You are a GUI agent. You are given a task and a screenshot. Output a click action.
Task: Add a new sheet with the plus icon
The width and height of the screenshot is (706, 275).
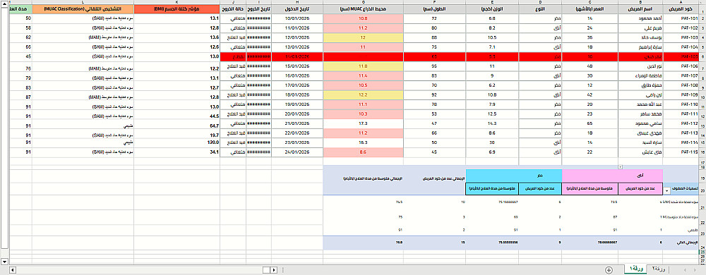609,270
